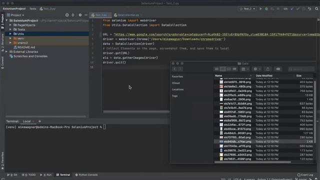
Task: Open Test_2 run configuration dropdown
Action: [247, 9]
